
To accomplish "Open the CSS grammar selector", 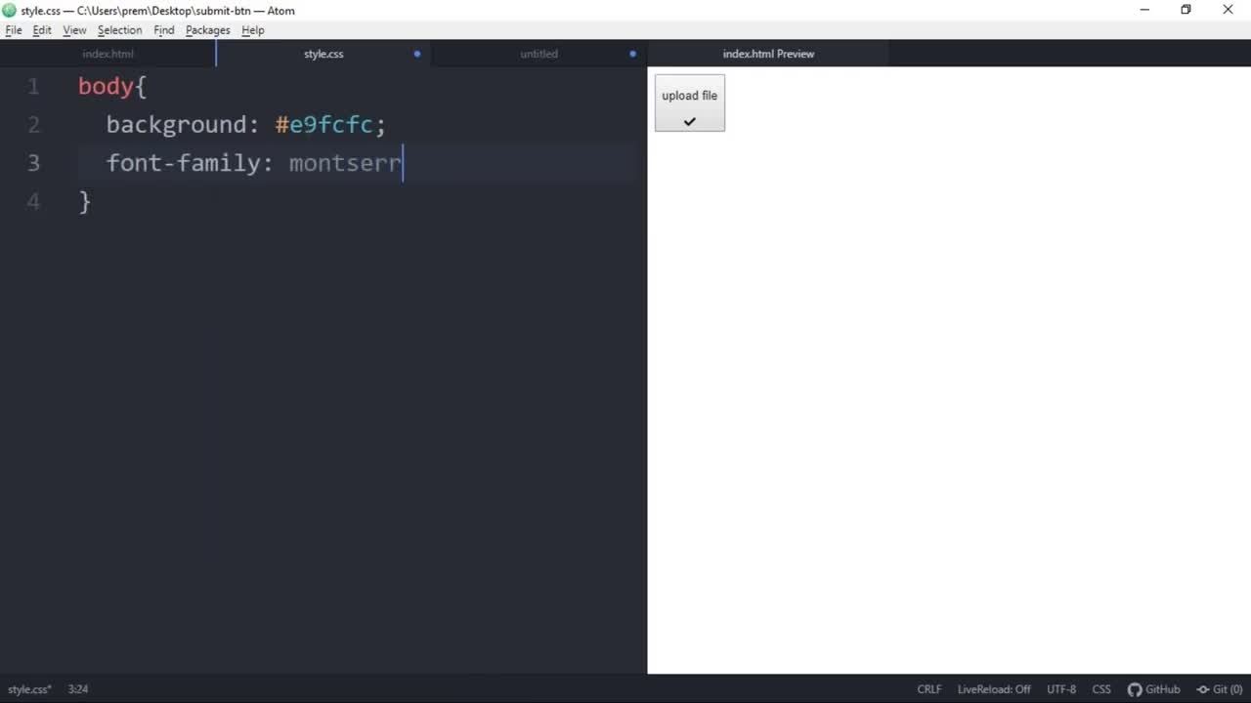I will pos(1100,689).
